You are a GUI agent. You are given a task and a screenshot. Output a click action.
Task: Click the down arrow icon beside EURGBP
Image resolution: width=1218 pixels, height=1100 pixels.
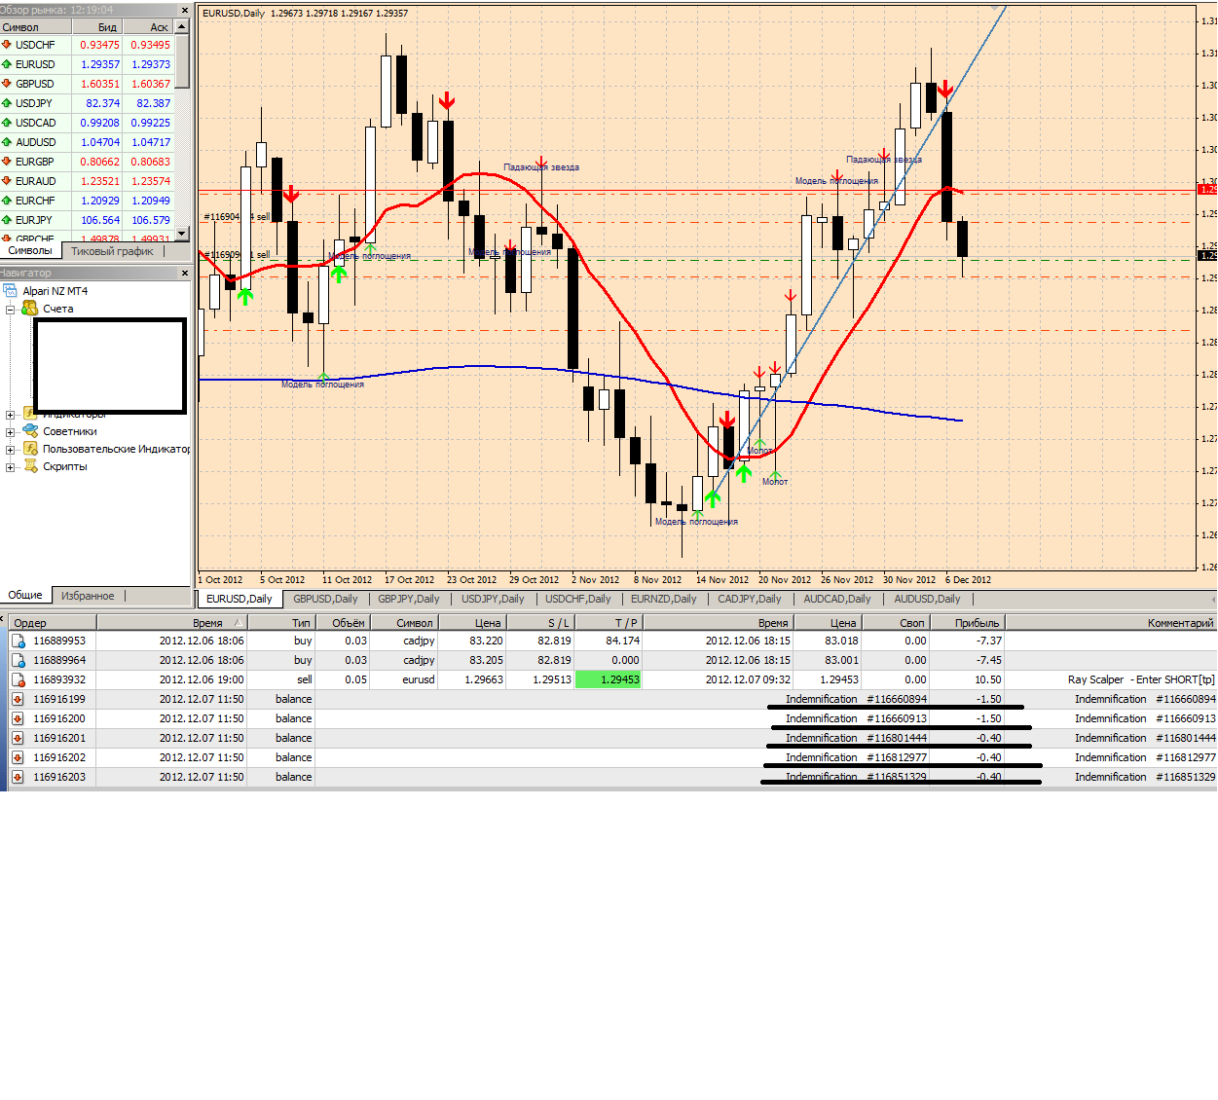(x=7, y=162)
